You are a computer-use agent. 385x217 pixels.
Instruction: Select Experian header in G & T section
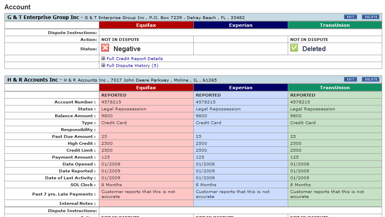point(241,25)
